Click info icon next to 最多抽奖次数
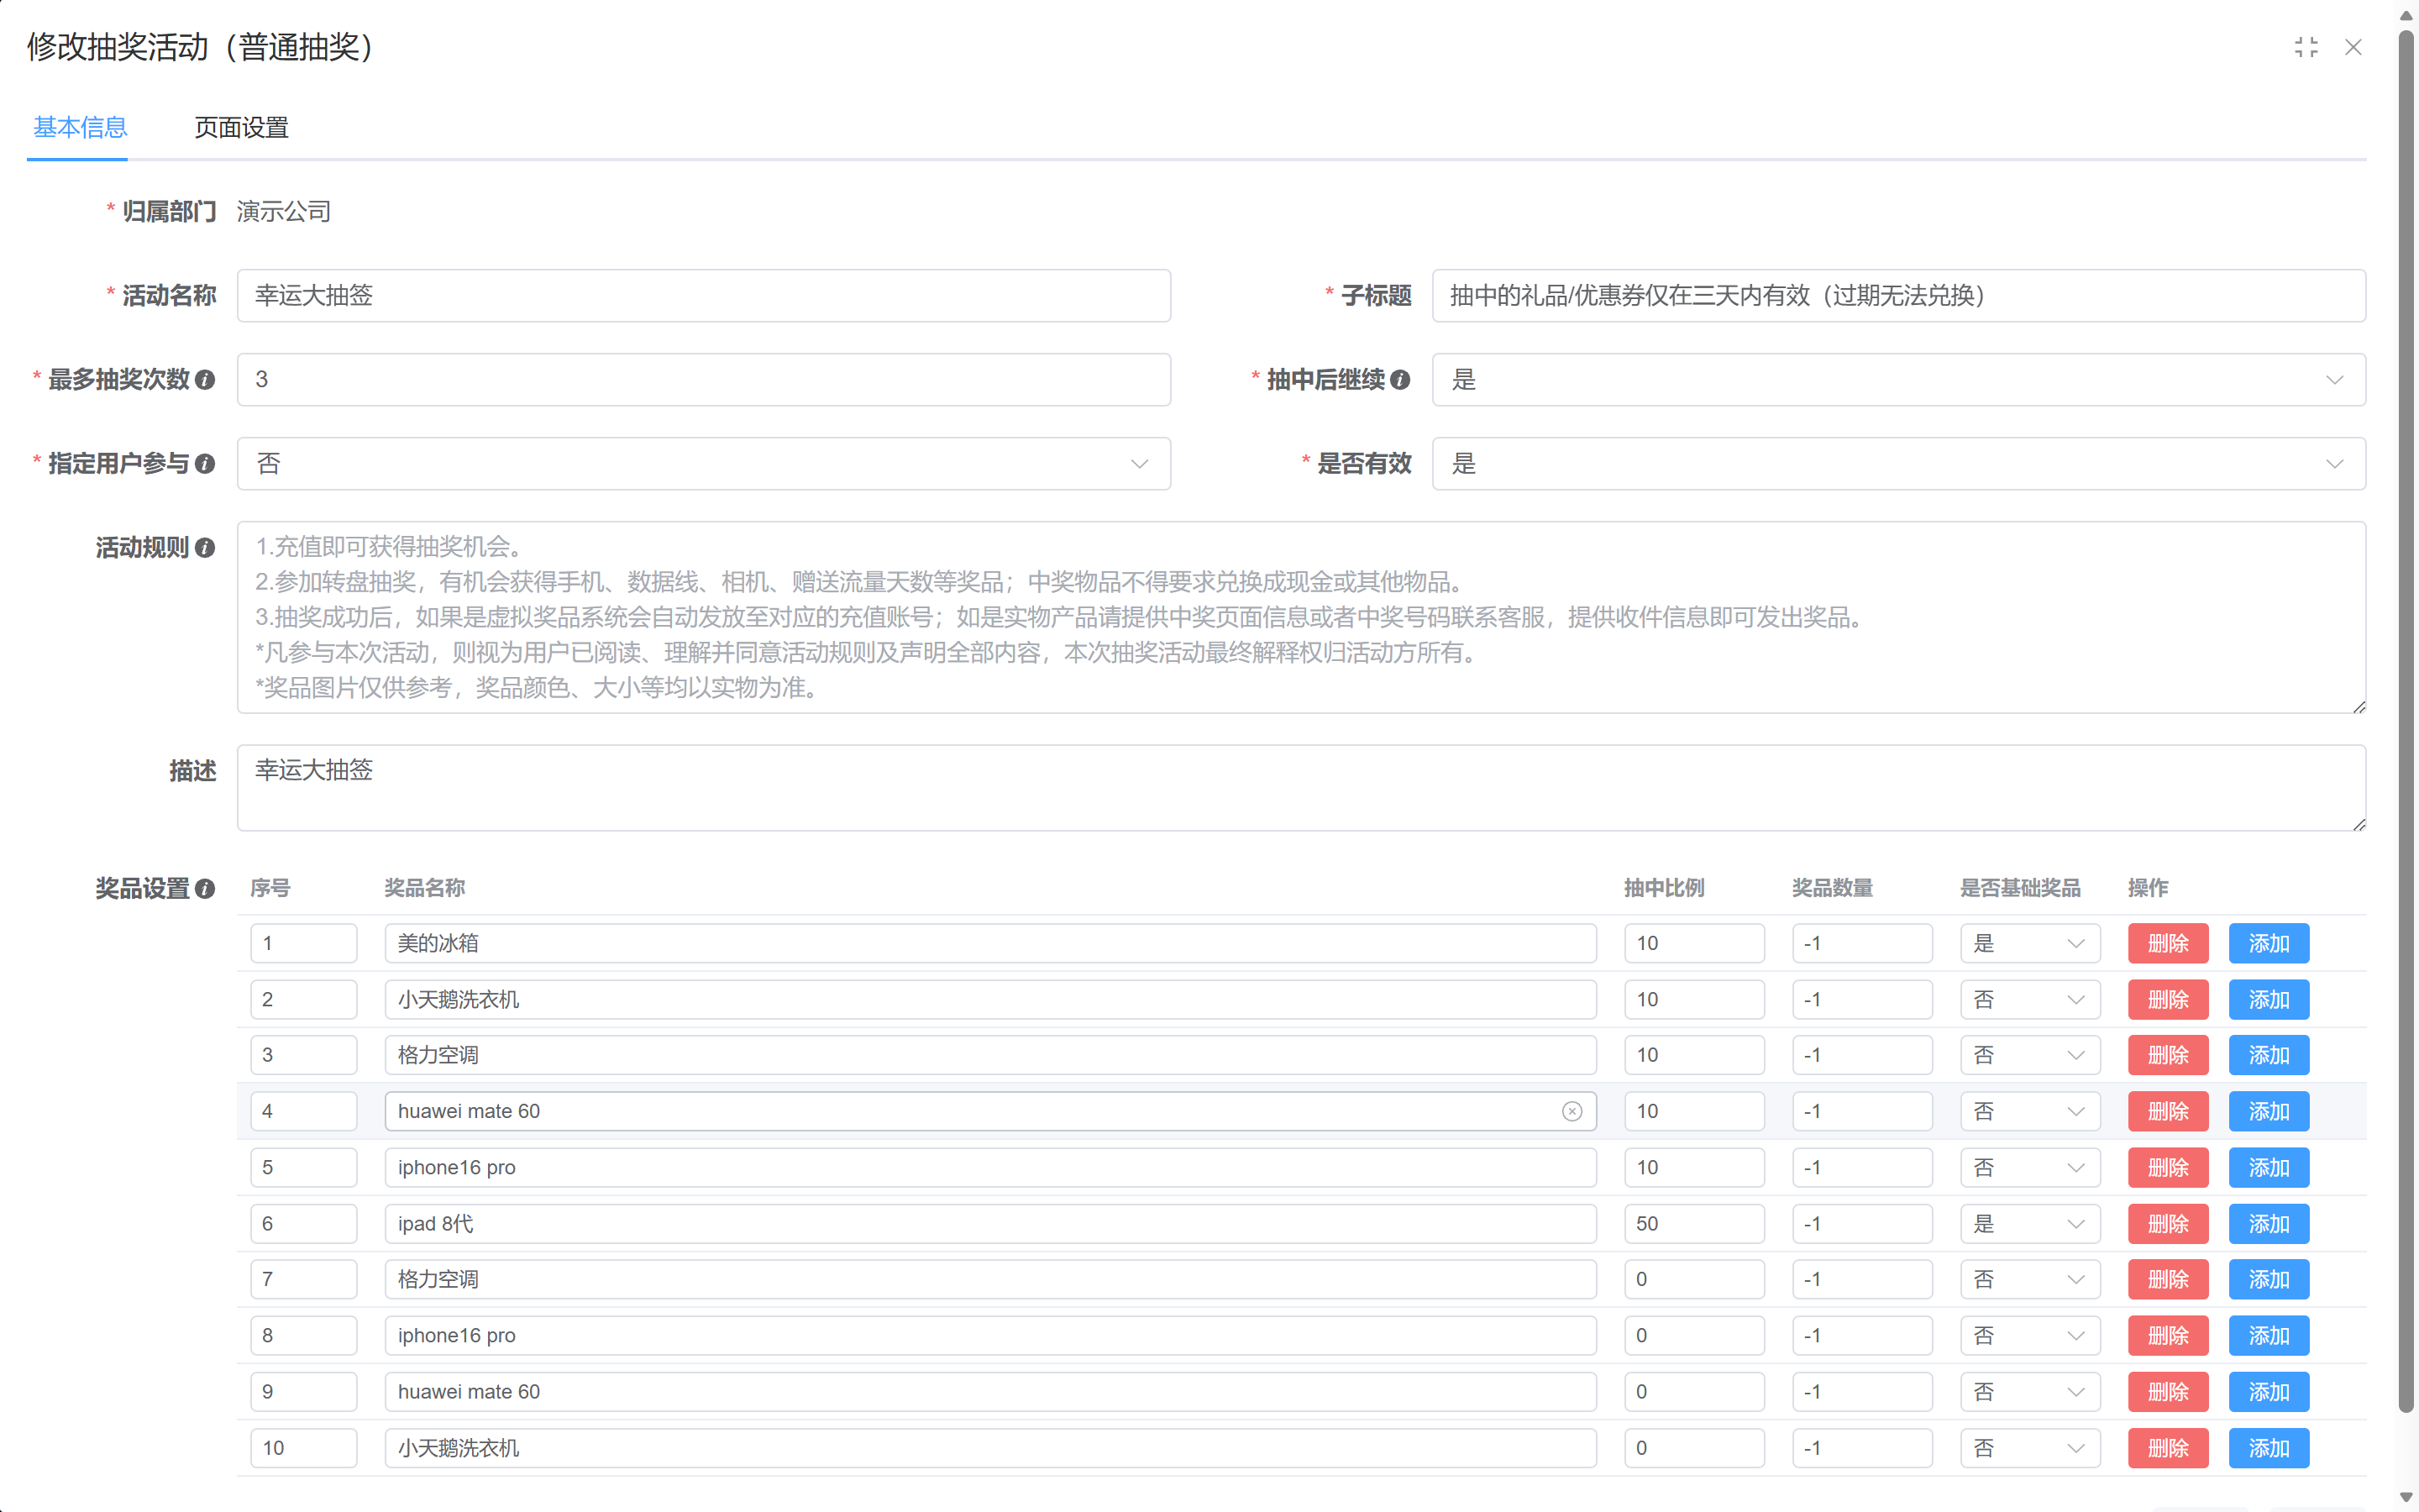 pos(206,380)
